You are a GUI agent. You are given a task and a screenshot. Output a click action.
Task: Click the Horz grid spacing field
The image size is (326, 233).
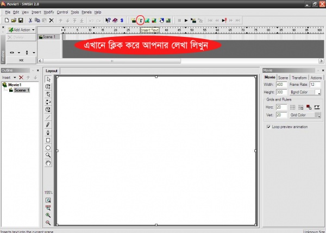281,107
